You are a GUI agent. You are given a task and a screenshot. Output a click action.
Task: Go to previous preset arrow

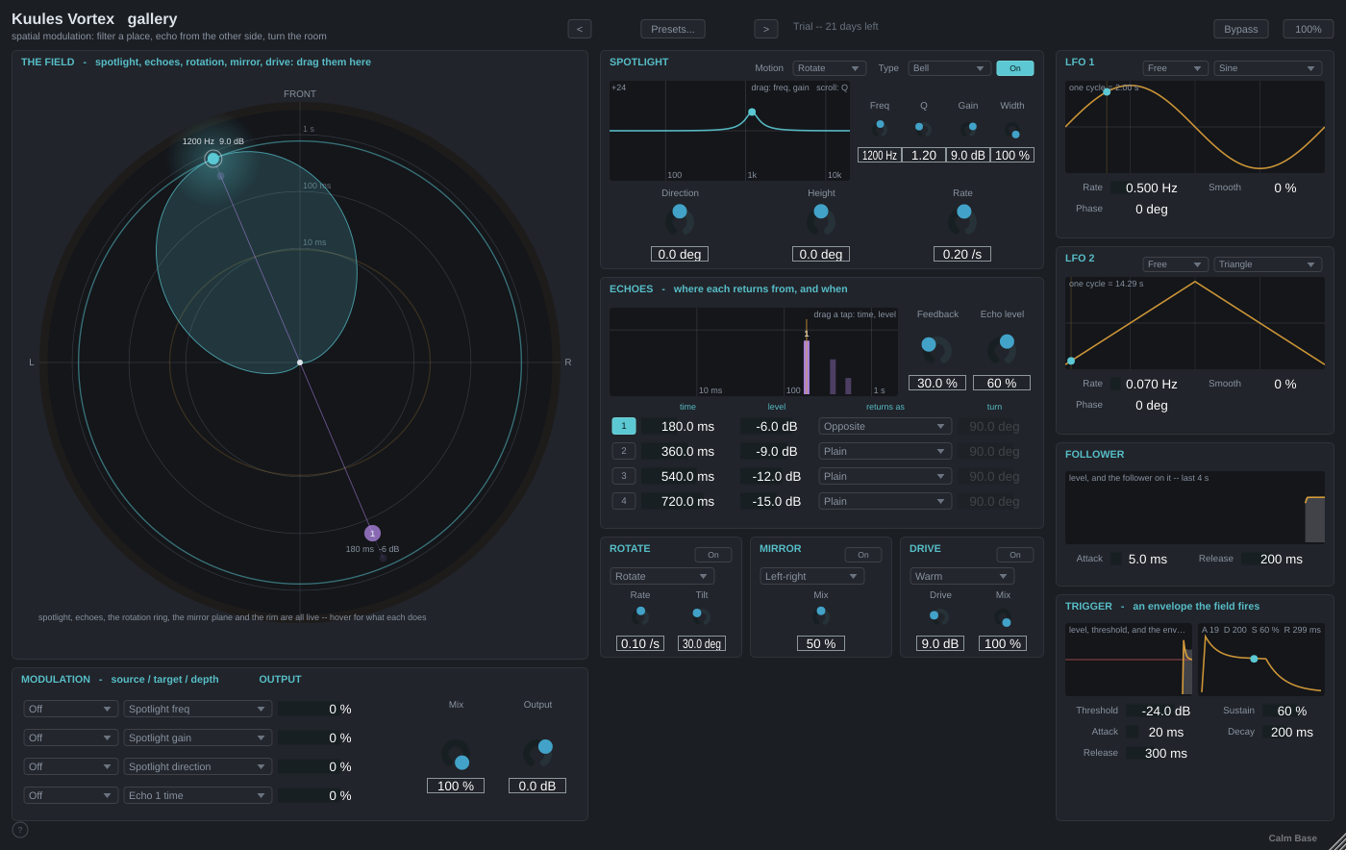[580, 29]
